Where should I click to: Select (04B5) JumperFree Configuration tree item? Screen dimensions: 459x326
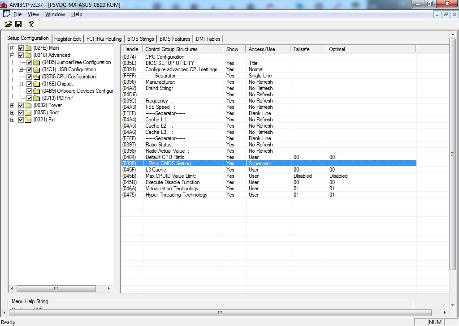pos(76,62)
